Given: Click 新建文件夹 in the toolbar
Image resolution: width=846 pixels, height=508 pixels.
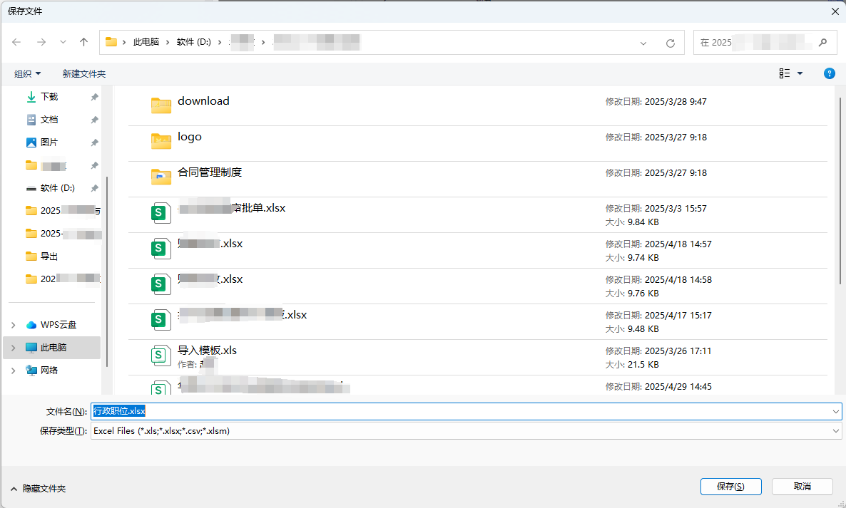Looking at the screenshot, I should click(83, 73).
